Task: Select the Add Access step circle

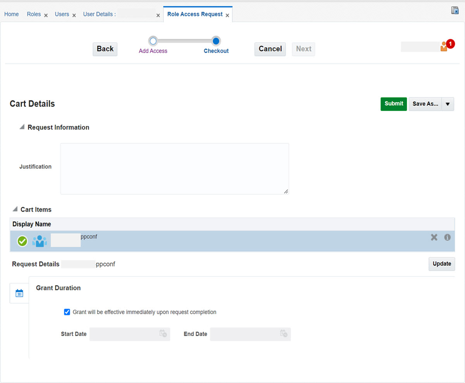Action: tap(153, 40)
